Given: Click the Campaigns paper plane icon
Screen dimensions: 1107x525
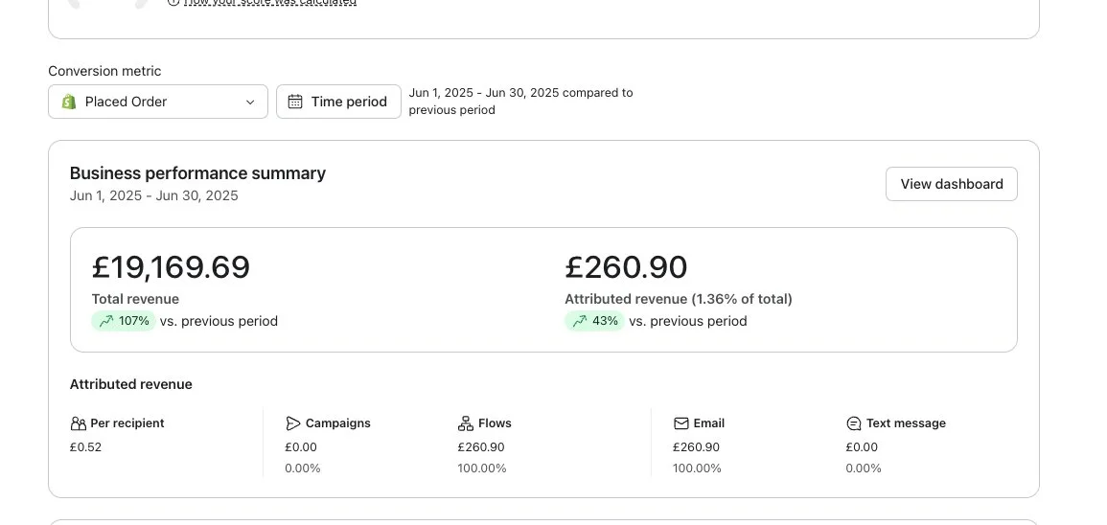Looking at the screenshot, I should (x=293, y=423).
